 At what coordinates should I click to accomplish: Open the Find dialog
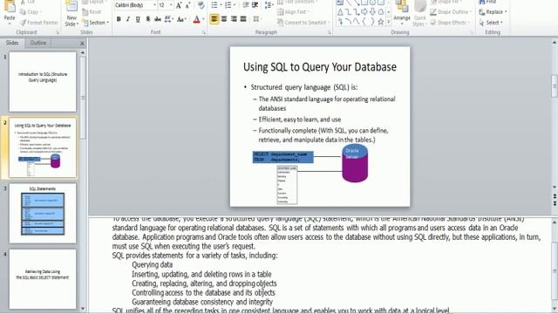(x=487, y=2)
